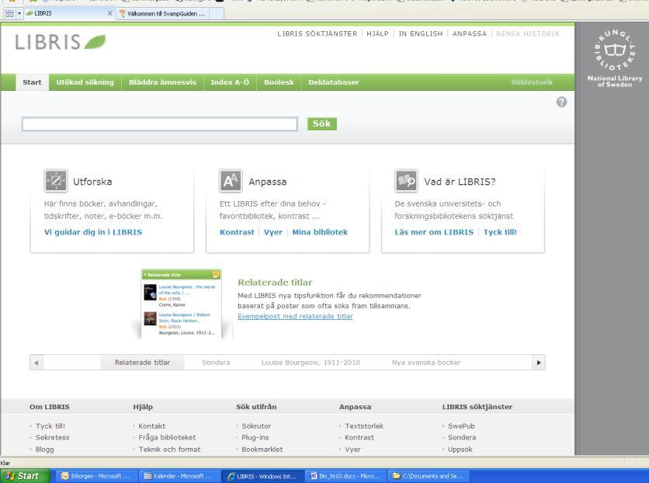Open Uppsök footer link
The height and width of the screenshot is (483, 649).
[460, 450]
